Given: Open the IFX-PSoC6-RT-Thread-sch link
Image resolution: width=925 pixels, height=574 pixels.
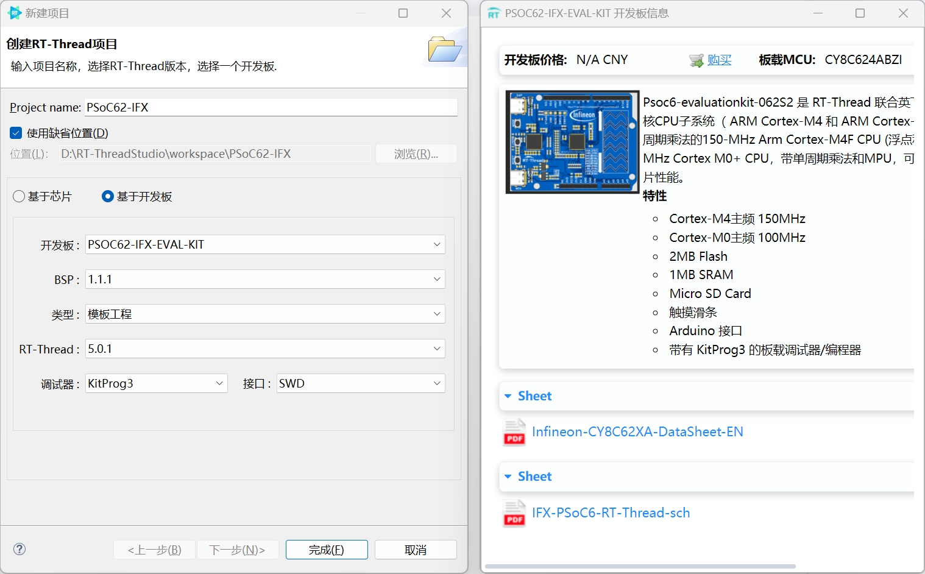Looking at the screenshot, I should pyautogui.click(x=611, y=512).
